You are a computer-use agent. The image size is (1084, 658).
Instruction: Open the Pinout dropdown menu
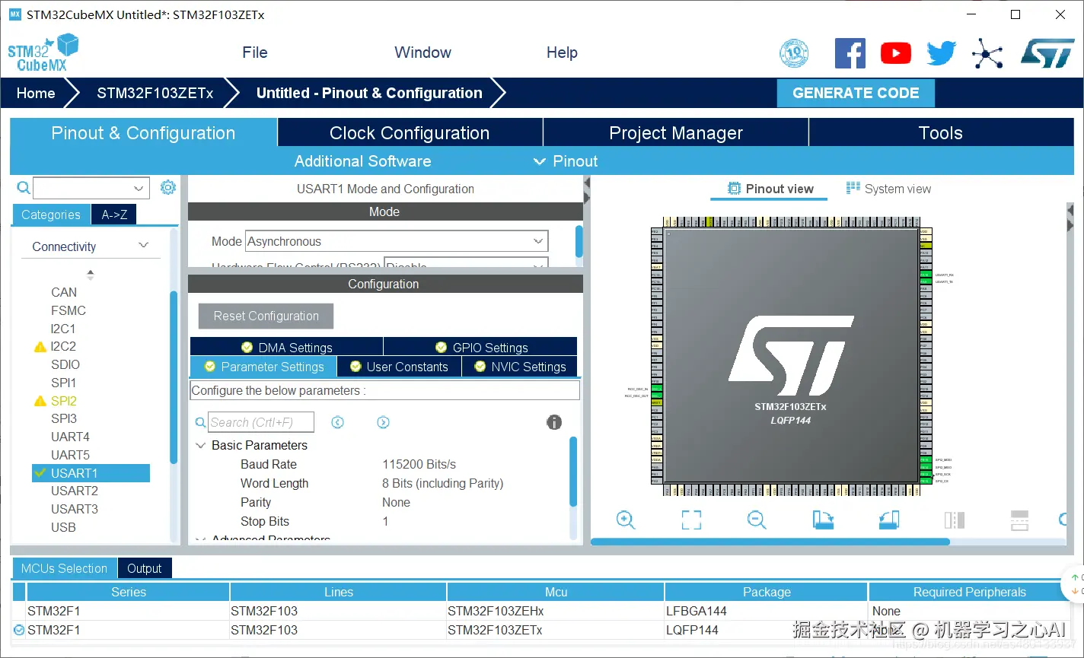pyautogui.click(x=566, y=161)
